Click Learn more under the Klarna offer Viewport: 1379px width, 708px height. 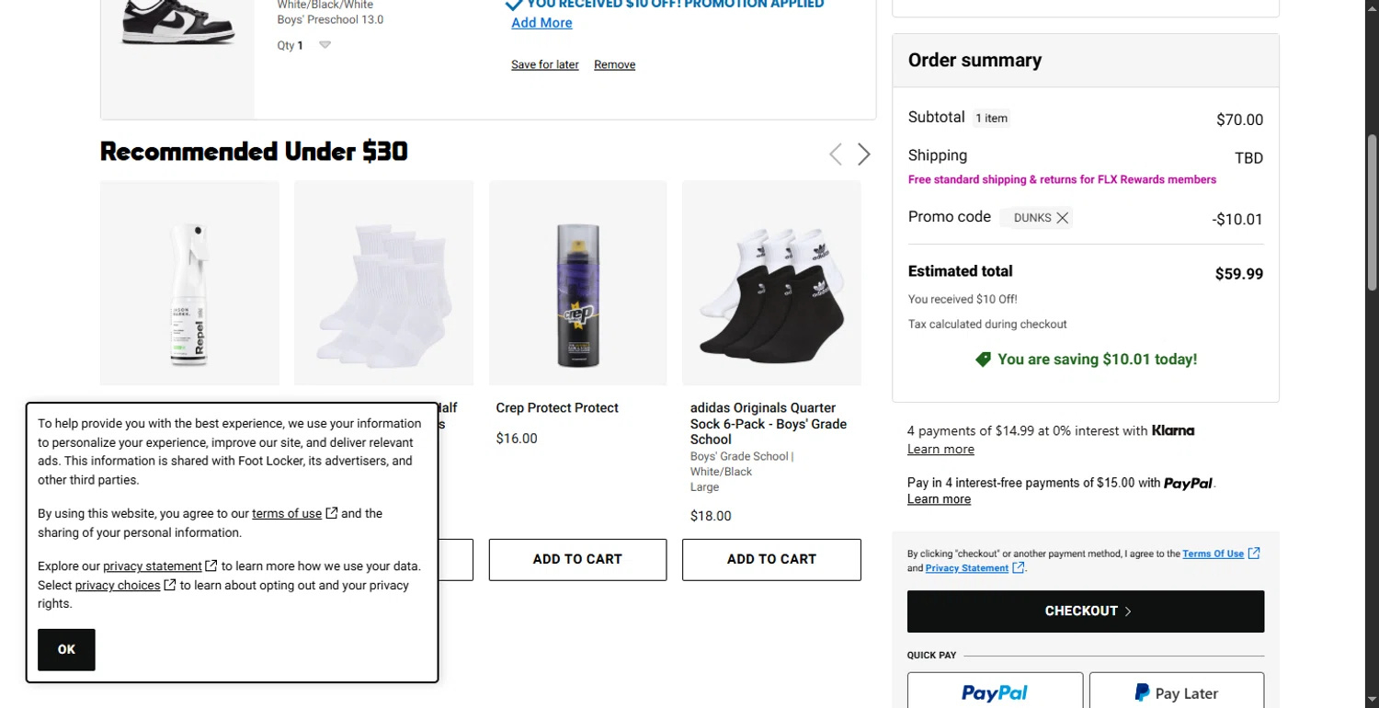point(940,449)
